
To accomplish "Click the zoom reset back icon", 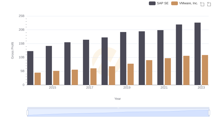I will coord(209,4).
